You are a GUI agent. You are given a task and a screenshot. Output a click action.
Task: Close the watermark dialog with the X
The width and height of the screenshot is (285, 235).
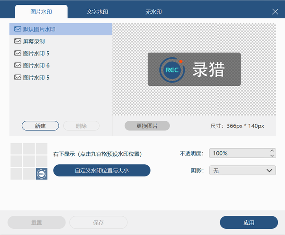[275, 12]
